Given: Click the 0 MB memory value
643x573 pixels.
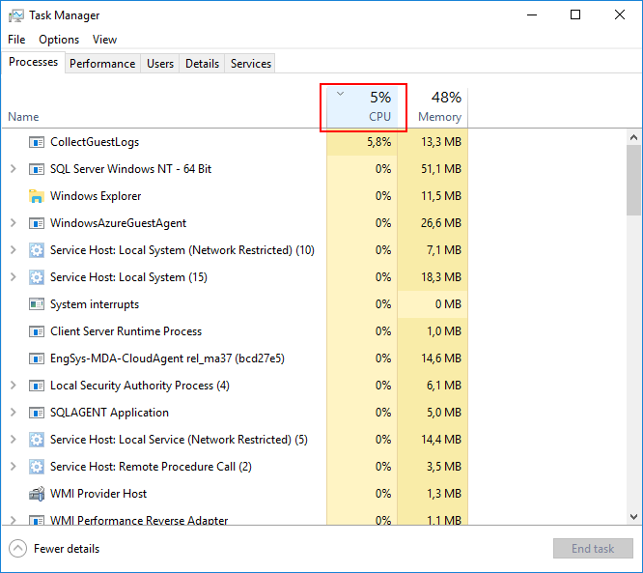Looking at the screenshot, I should point(448,304).
